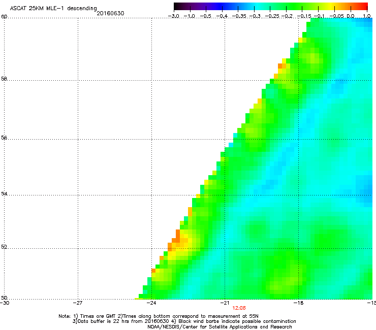Click the latitude axis label 54
Screen dimensions: 376x330
pos(4,194)
